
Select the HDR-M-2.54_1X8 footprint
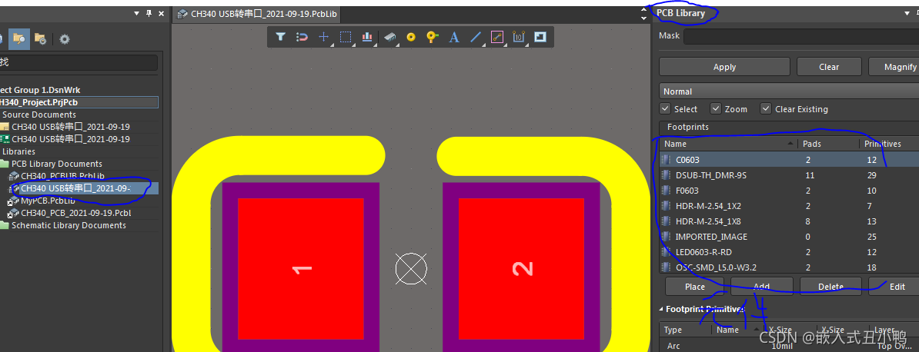click(789, 221)
